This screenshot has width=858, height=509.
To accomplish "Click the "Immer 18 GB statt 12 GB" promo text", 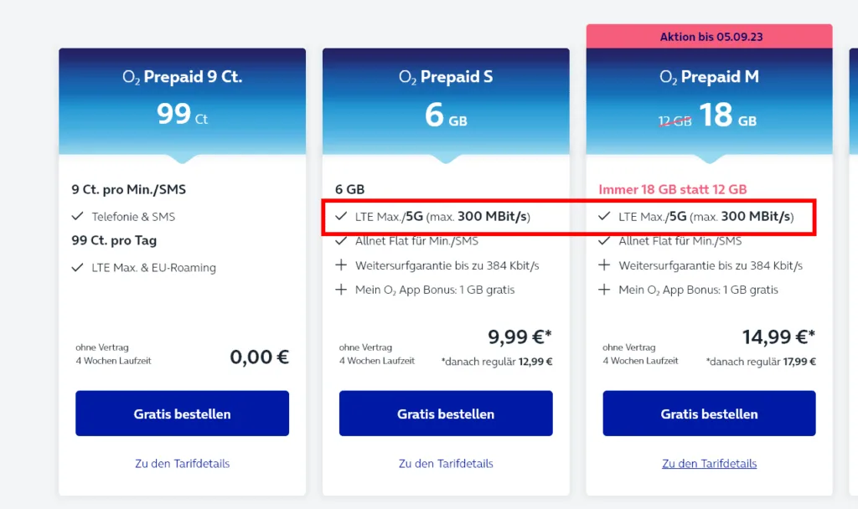I will [670, 189].
